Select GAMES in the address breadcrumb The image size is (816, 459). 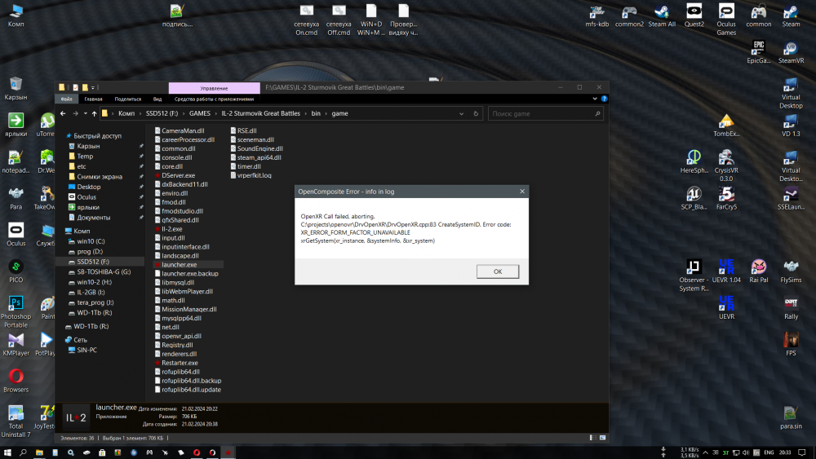tap(200, 113)
